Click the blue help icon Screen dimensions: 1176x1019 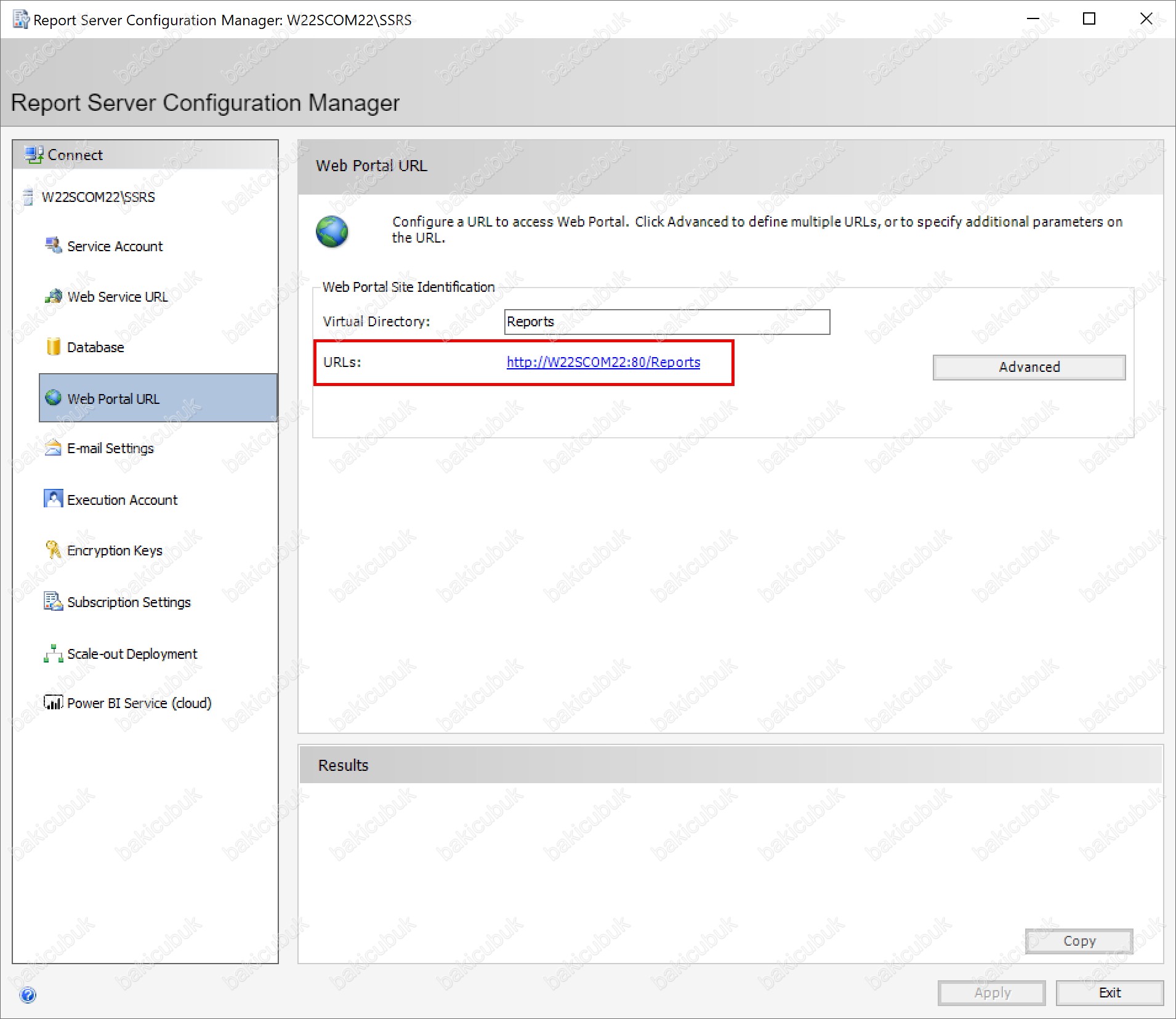28,995
